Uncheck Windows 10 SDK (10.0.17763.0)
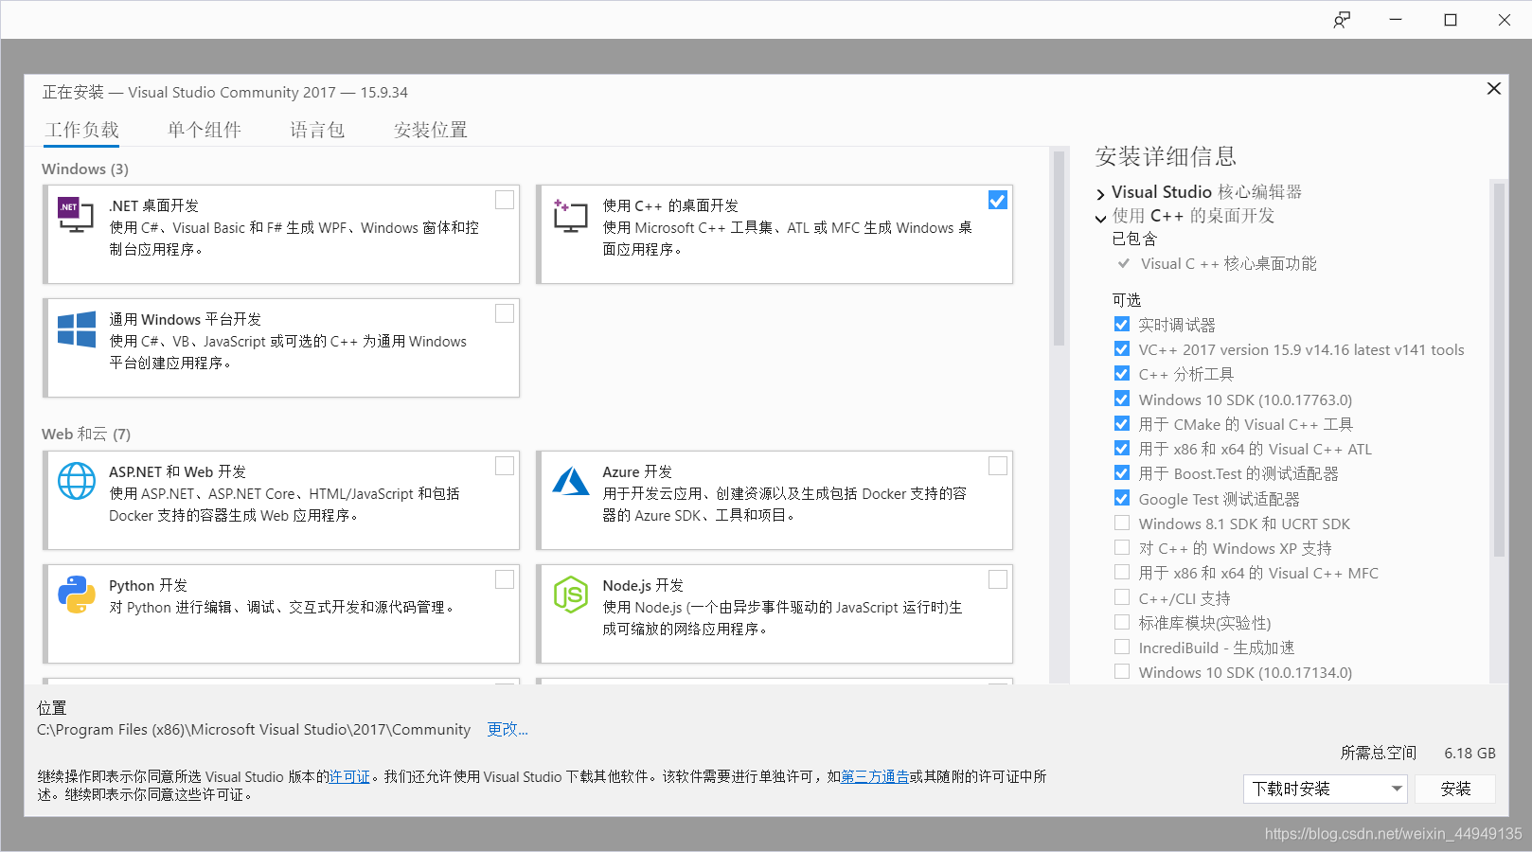This screenshot has width=1532, height=852. [1122, 399]
